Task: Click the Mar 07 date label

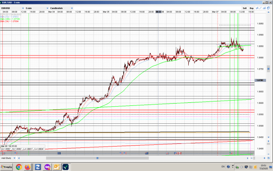Action: coord(215,12)
